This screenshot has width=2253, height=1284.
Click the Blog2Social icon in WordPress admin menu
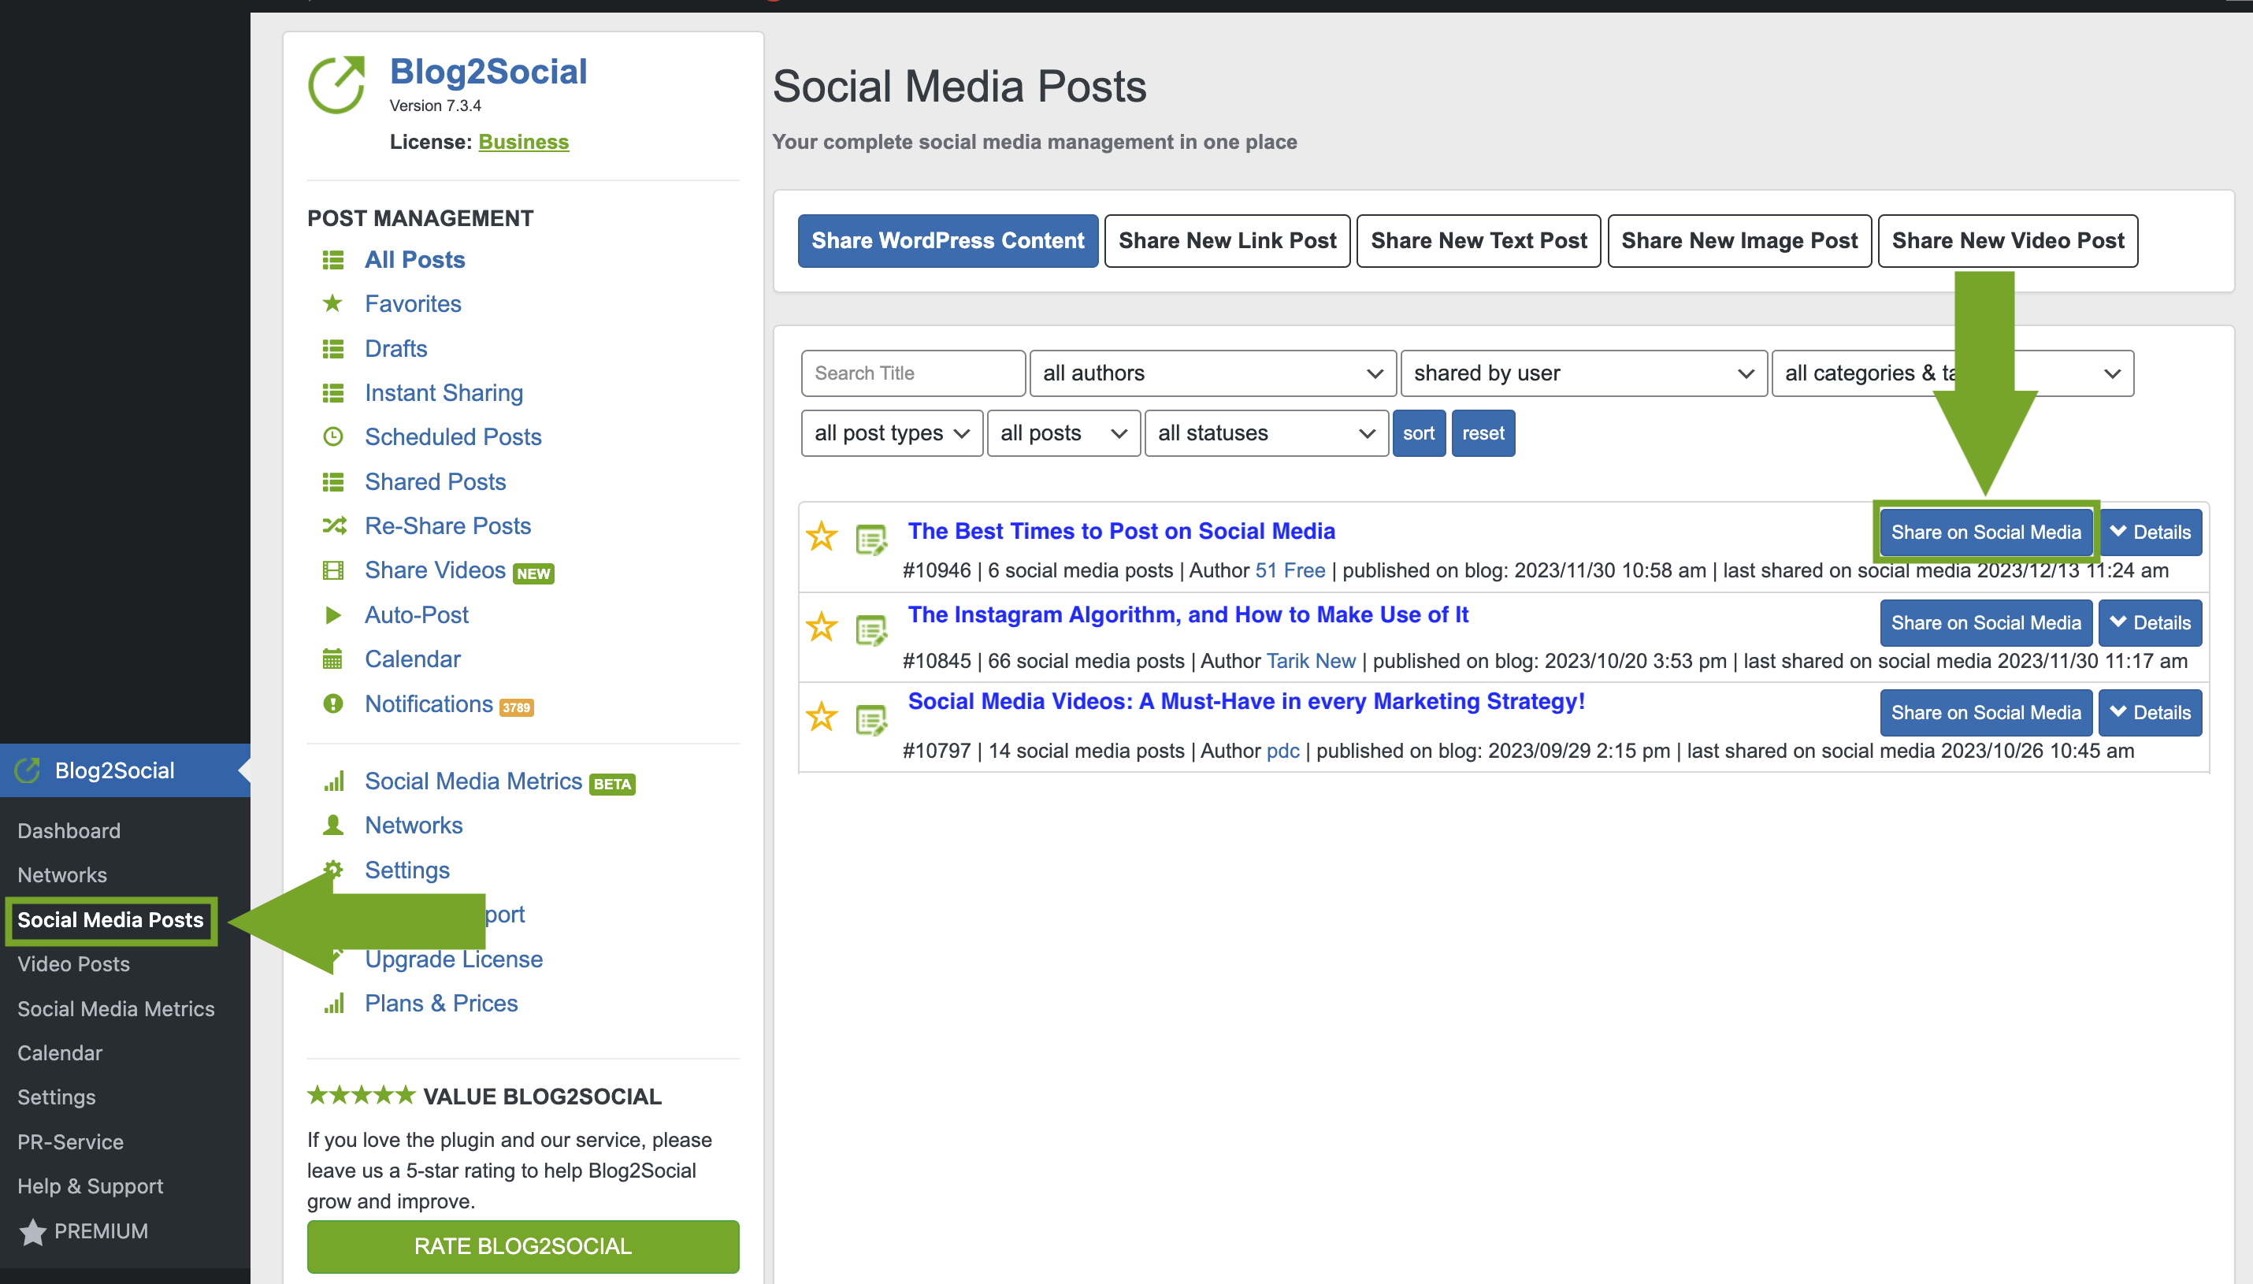(x=28, y=770)
